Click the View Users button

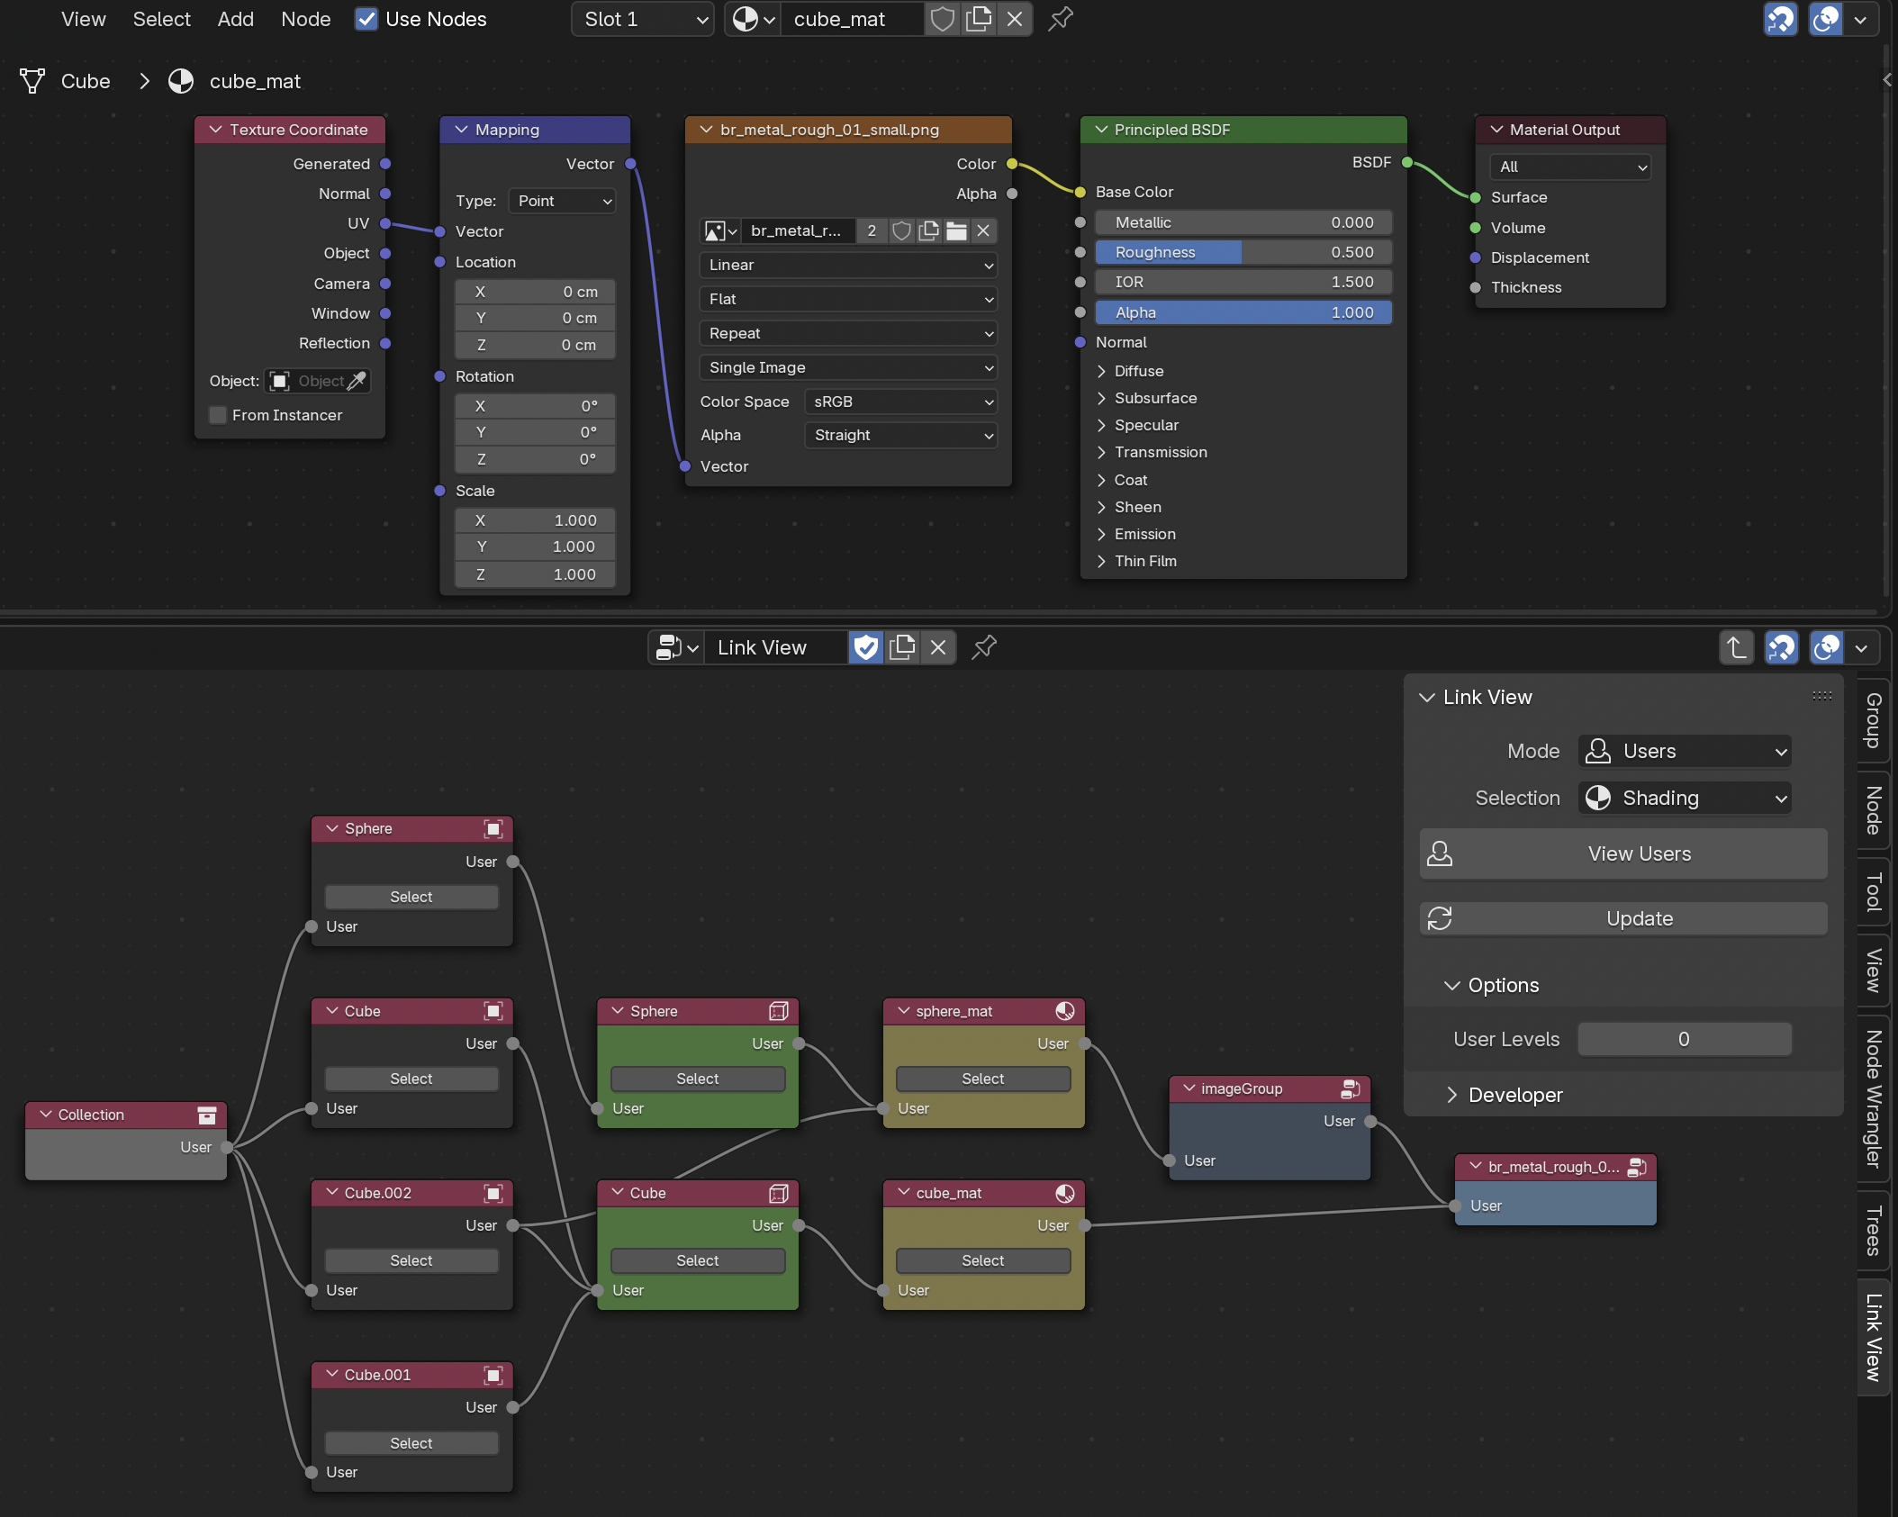(1623, 853)
